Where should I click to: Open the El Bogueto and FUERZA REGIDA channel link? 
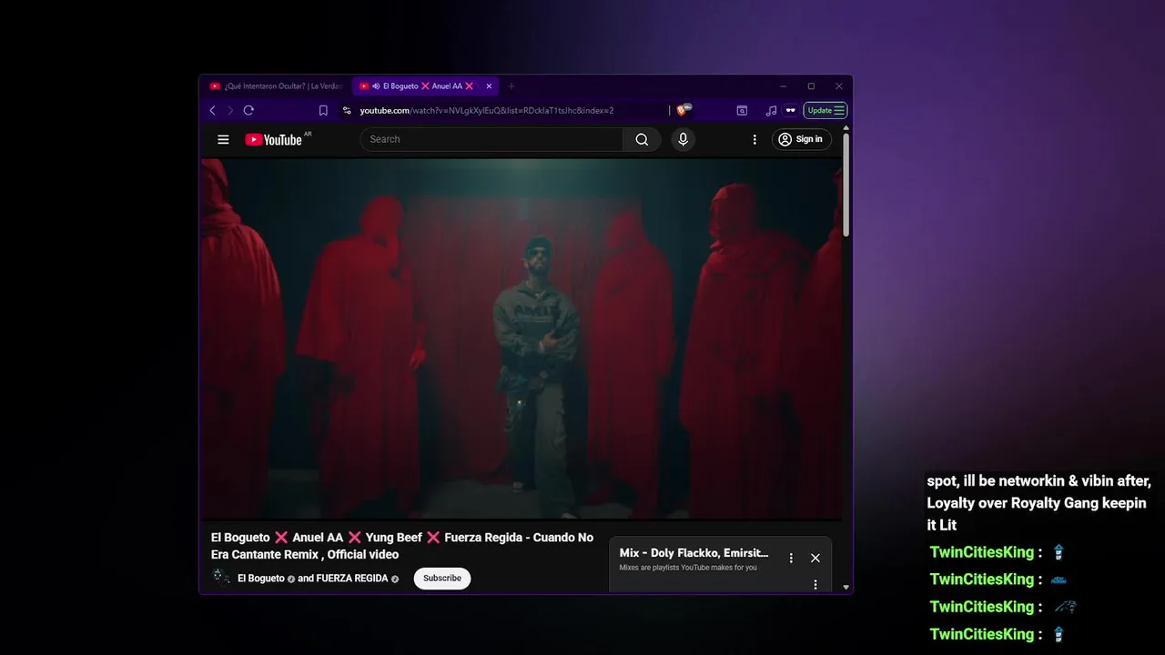[318, 579]
